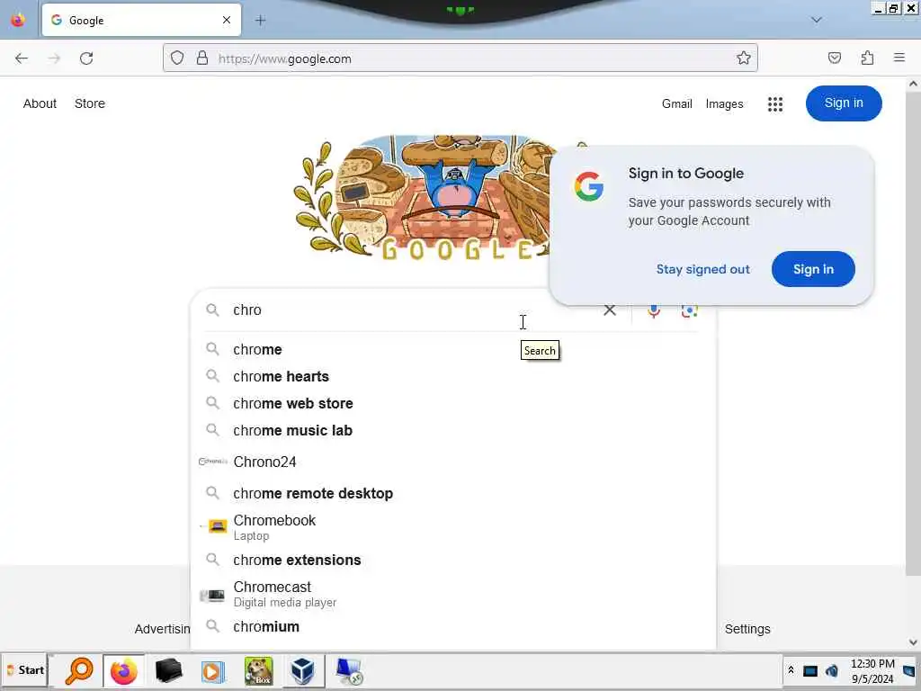Open the About link
Viewport: 921px width, 691px height.
pos(40,103)
